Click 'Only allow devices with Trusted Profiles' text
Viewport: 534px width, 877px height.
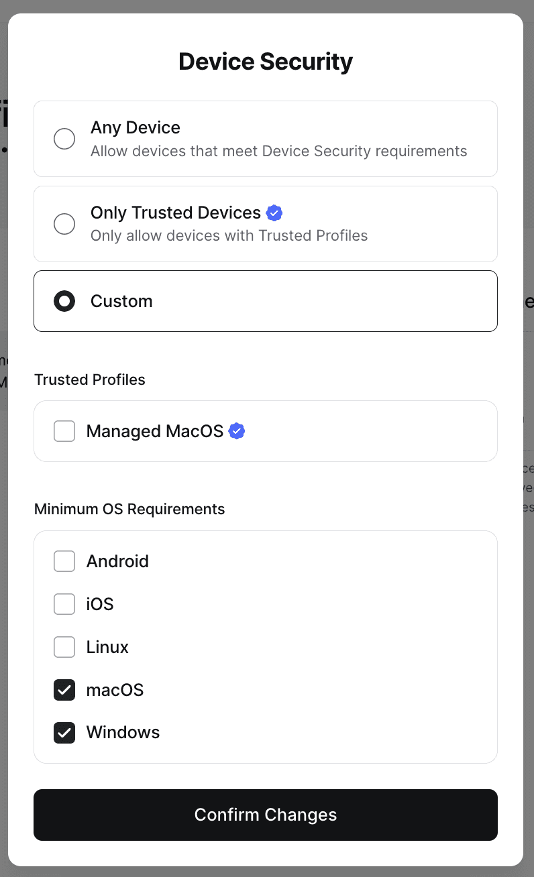point(229,235)
